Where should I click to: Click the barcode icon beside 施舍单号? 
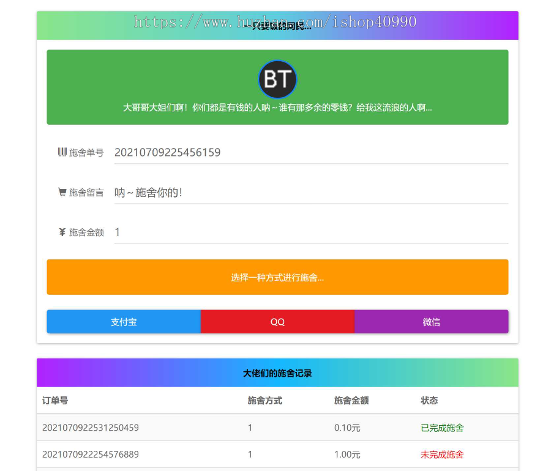coord(62,152)
